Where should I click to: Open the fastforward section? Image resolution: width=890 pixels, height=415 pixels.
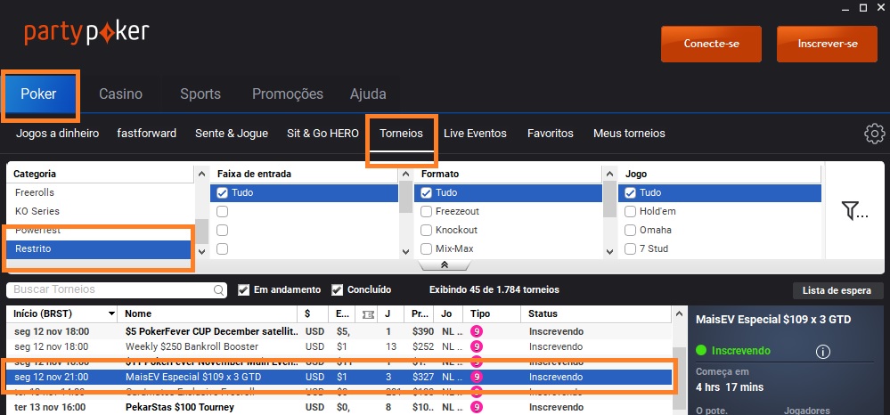[x=146, y=134]
